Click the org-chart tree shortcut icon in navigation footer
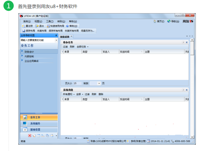Image resolution: width=209 pixels, height=151 pixels. (x=43, y=136)
